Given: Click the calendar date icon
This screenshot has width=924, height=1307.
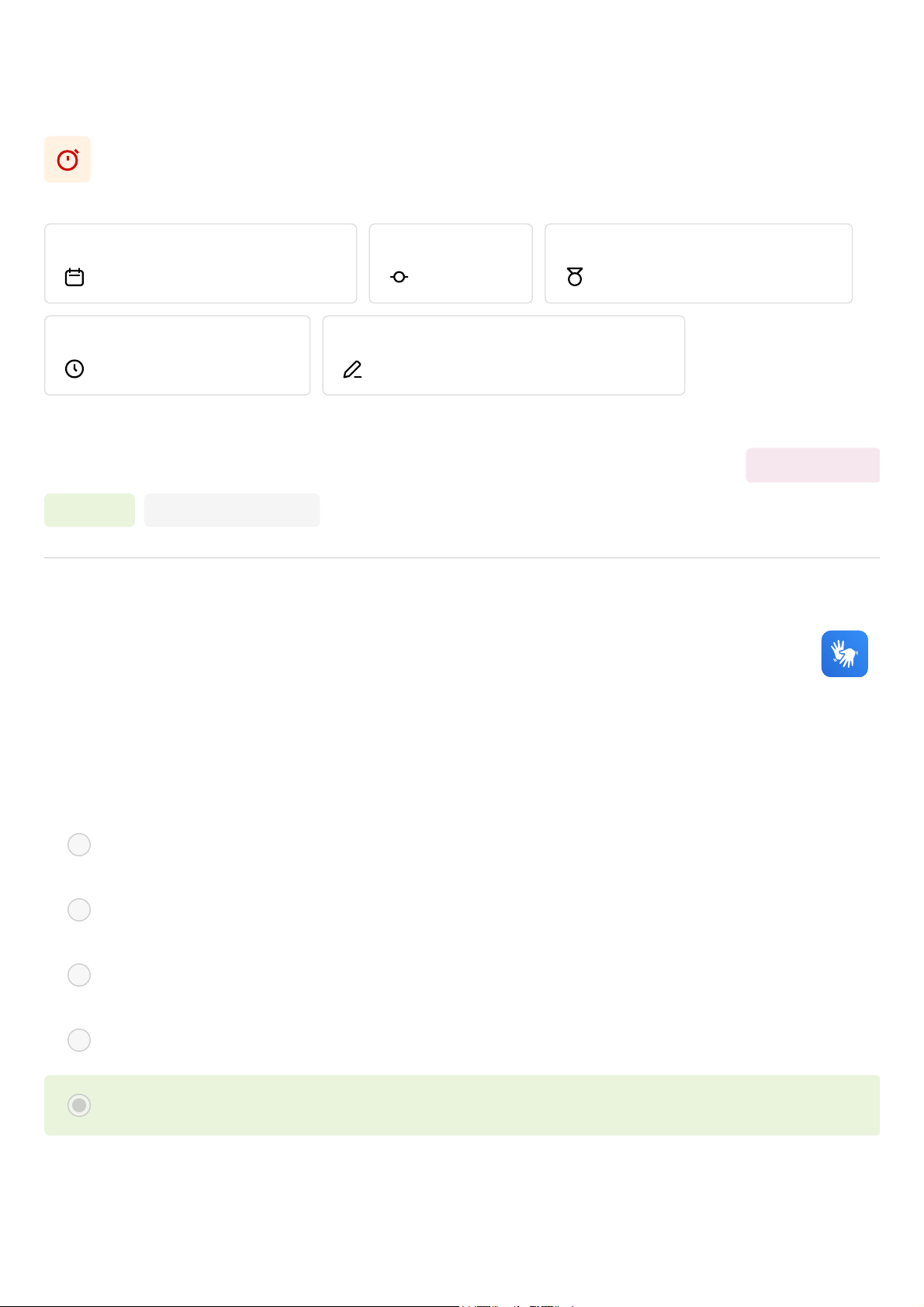Looking at the screenshot, I should [x=74, y=277].
